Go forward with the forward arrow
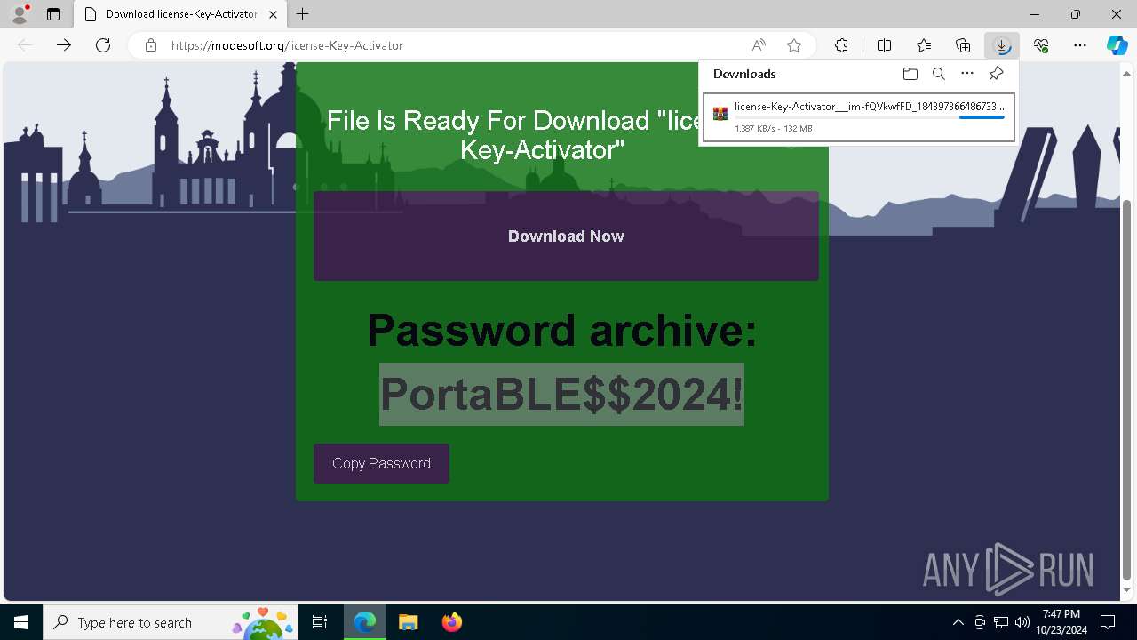1137x640 pixels. click(64, 45)
